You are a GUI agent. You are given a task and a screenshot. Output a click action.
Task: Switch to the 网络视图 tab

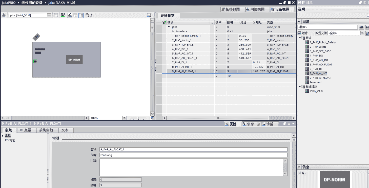click(x=255, y=9)
